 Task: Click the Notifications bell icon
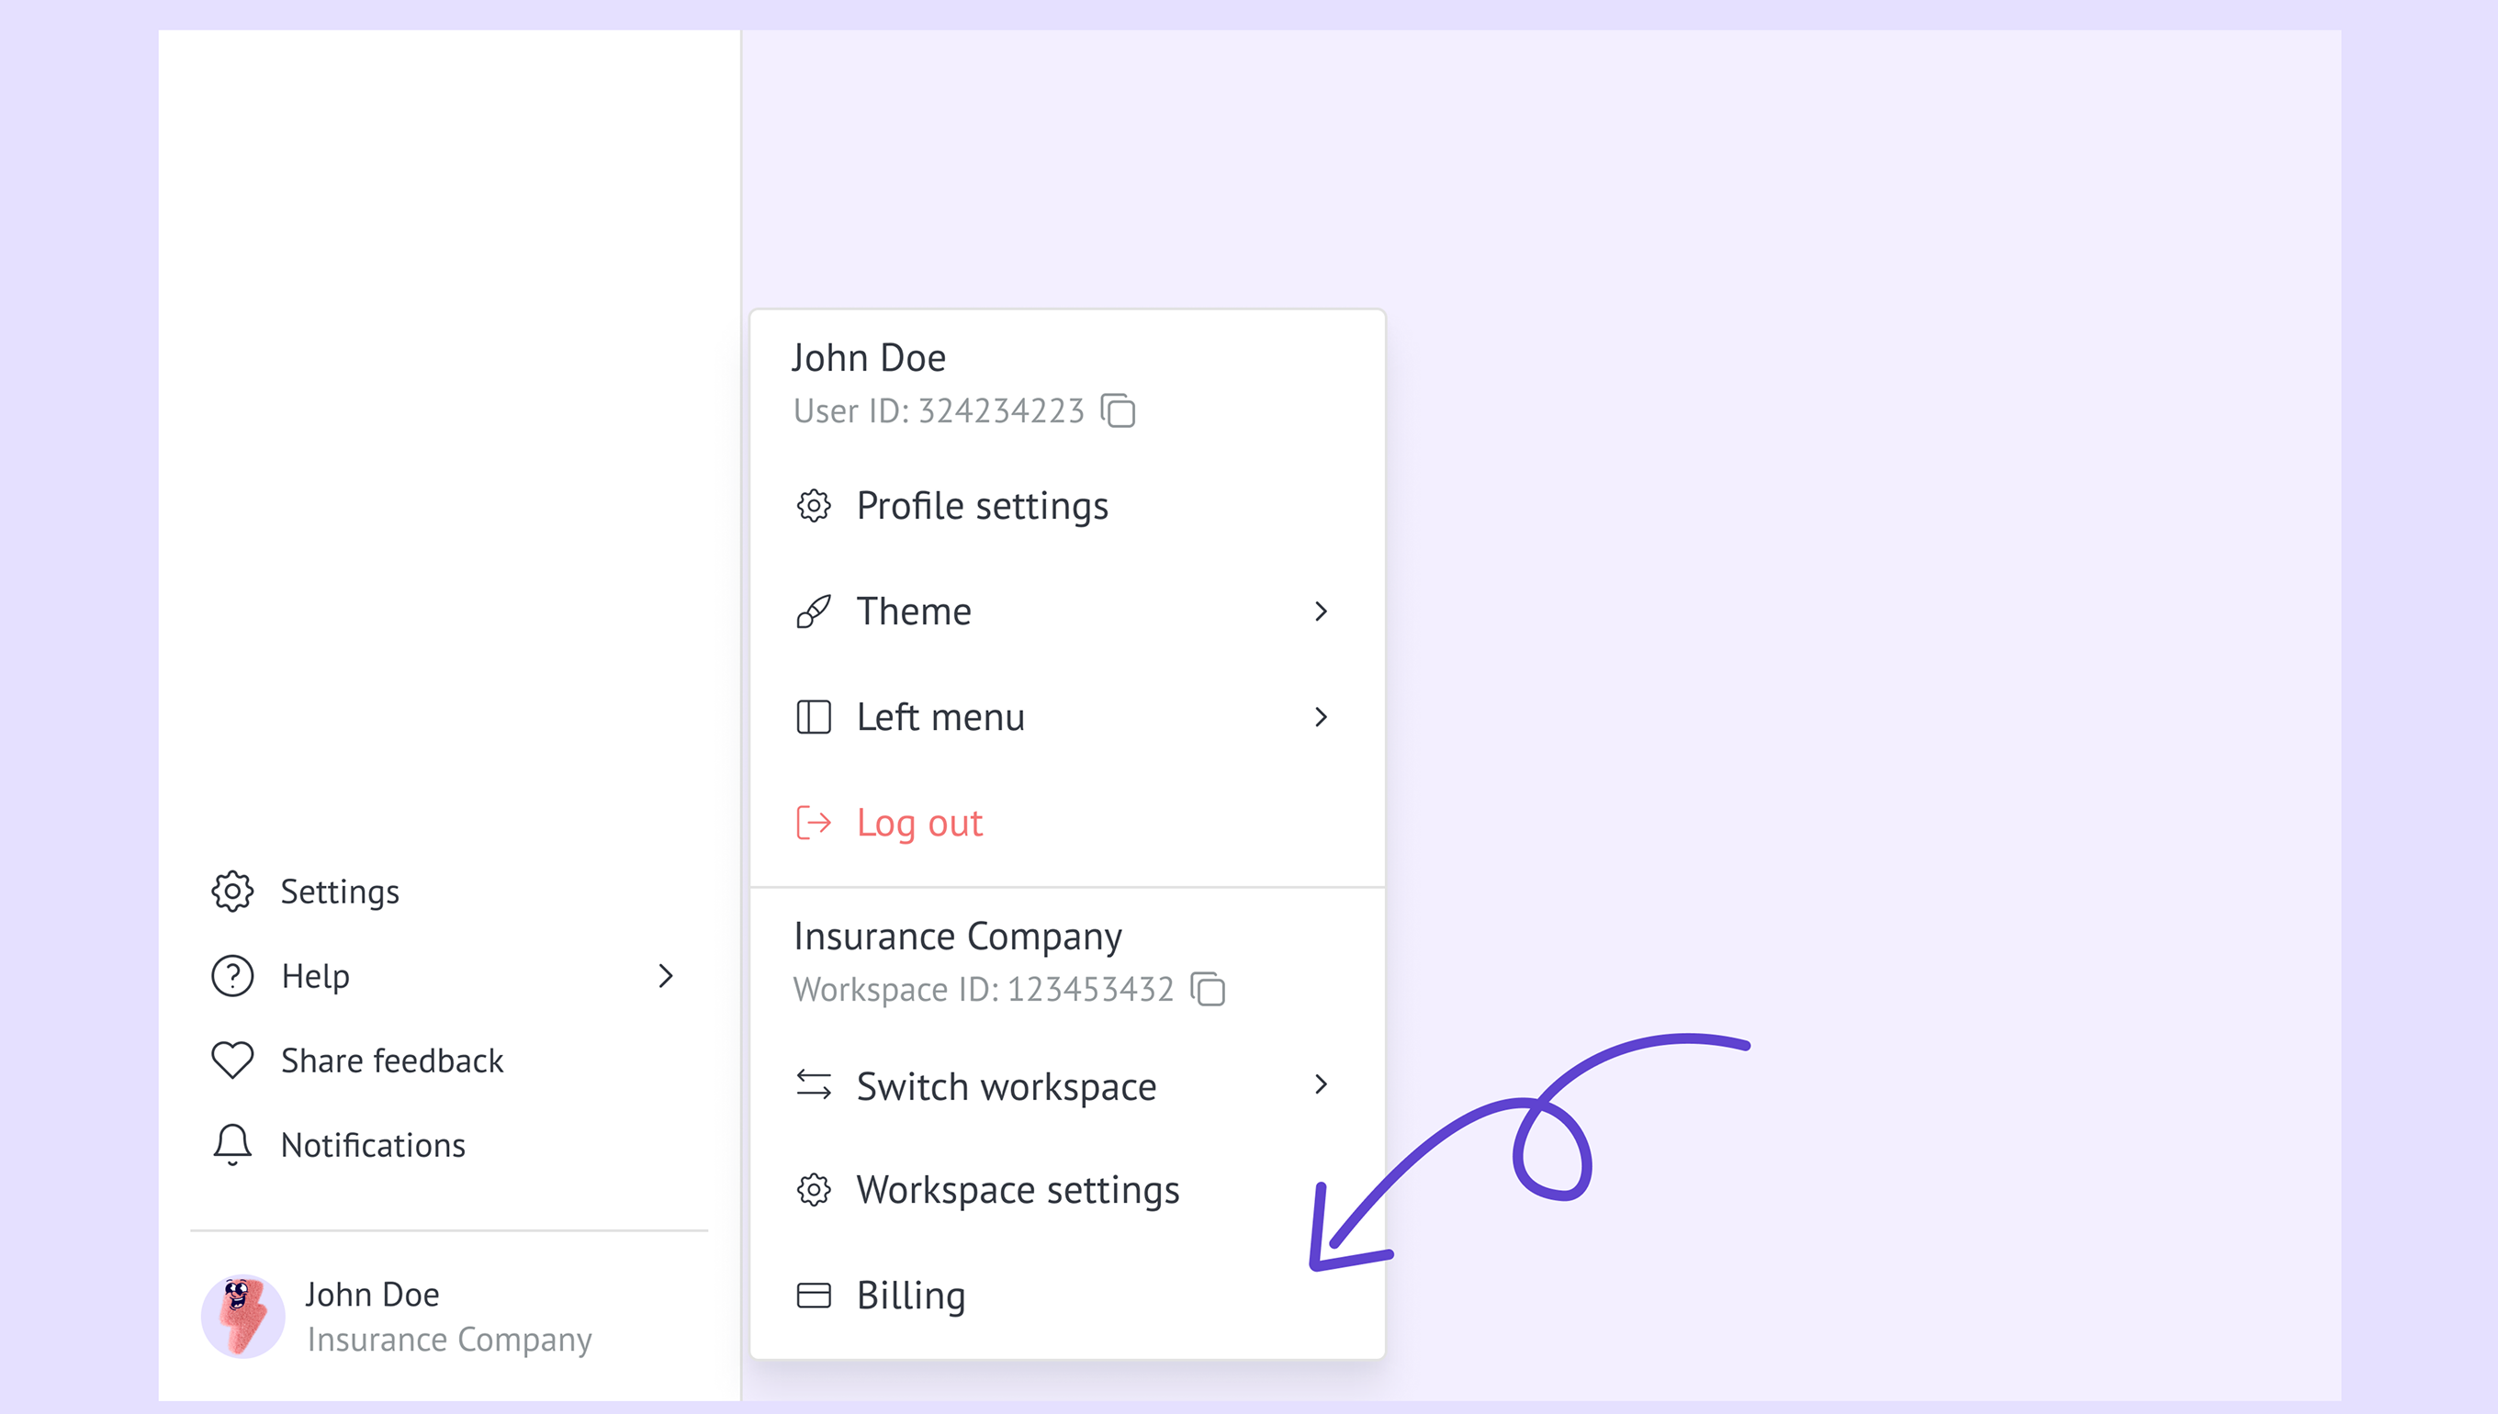[x=232, y=1145]
